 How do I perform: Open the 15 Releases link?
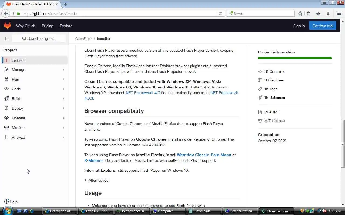(x=275, y=98)
